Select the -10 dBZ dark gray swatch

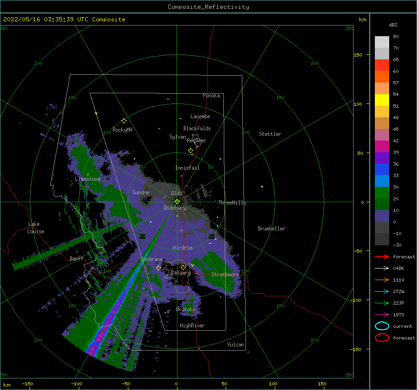point(382,239)
